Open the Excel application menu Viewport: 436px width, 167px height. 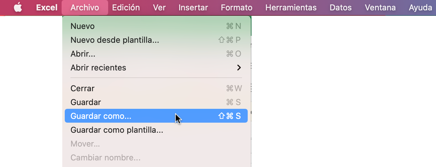click(x=47, y=8)
